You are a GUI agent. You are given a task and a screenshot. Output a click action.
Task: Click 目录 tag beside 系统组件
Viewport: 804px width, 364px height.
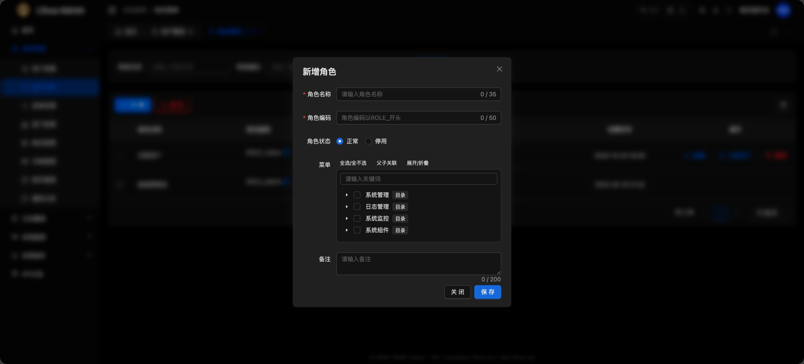400,231
